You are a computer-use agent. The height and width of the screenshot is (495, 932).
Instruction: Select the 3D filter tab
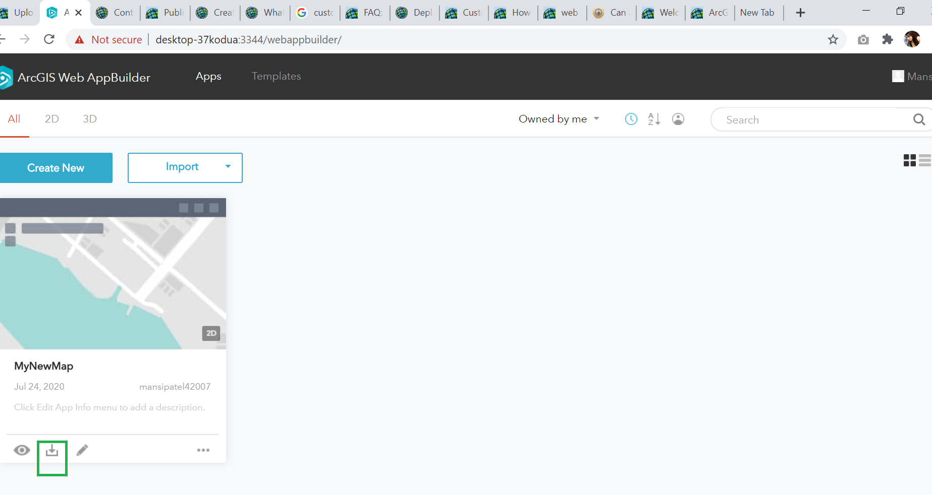coord(90,119)
